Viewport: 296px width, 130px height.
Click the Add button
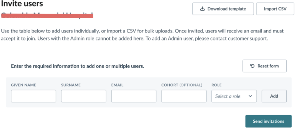(274, 96)
